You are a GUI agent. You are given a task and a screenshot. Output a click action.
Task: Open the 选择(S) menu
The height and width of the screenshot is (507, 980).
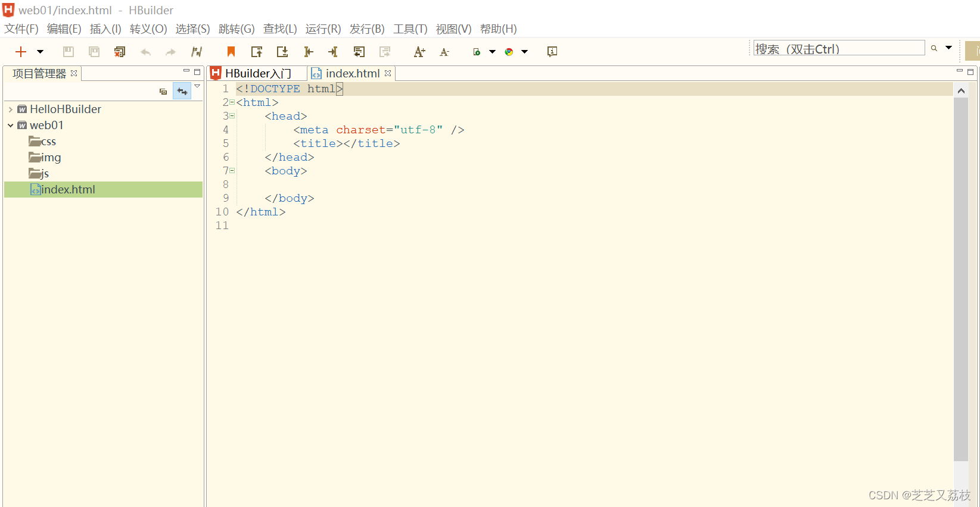[192, 29]
